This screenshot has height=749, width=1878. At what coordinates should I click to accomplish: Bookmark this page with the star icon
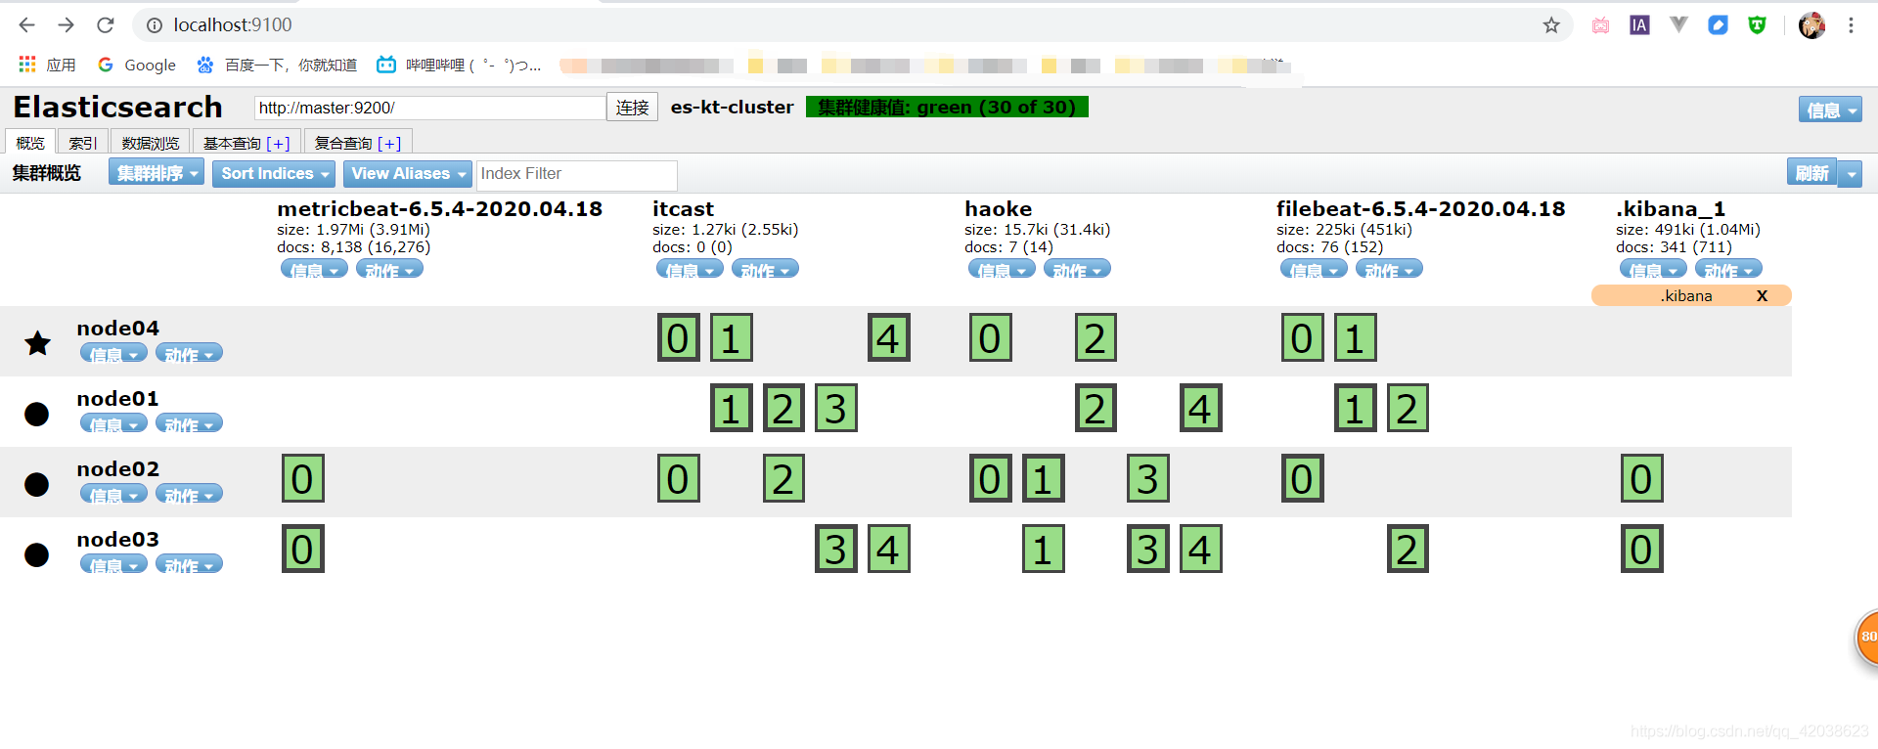click(x=1551, y=25)
